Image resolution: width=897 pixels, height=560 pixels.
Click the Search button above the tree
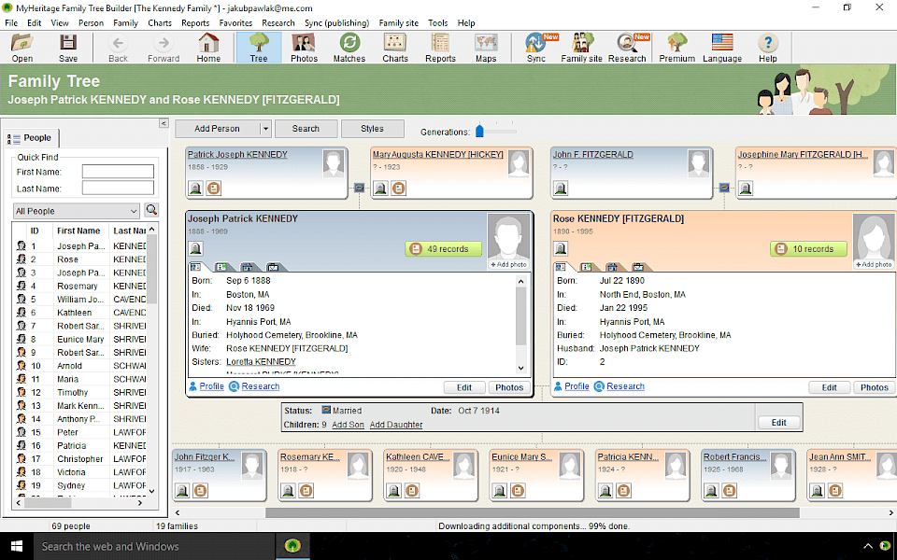306,129
